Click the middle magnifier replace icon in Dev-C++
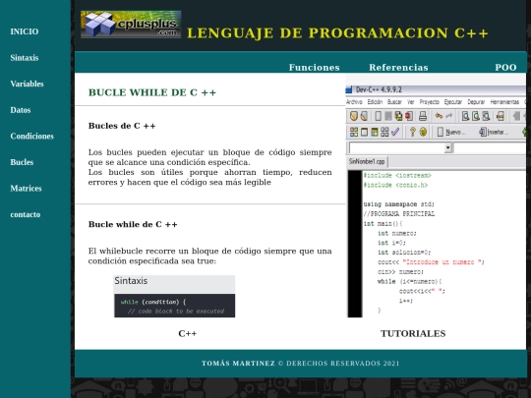 coord(476,116)
